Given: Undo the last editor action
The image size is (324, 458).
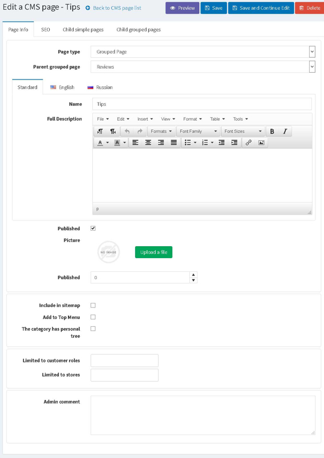Looking at the screenshot, I should (x=127, y=132).
